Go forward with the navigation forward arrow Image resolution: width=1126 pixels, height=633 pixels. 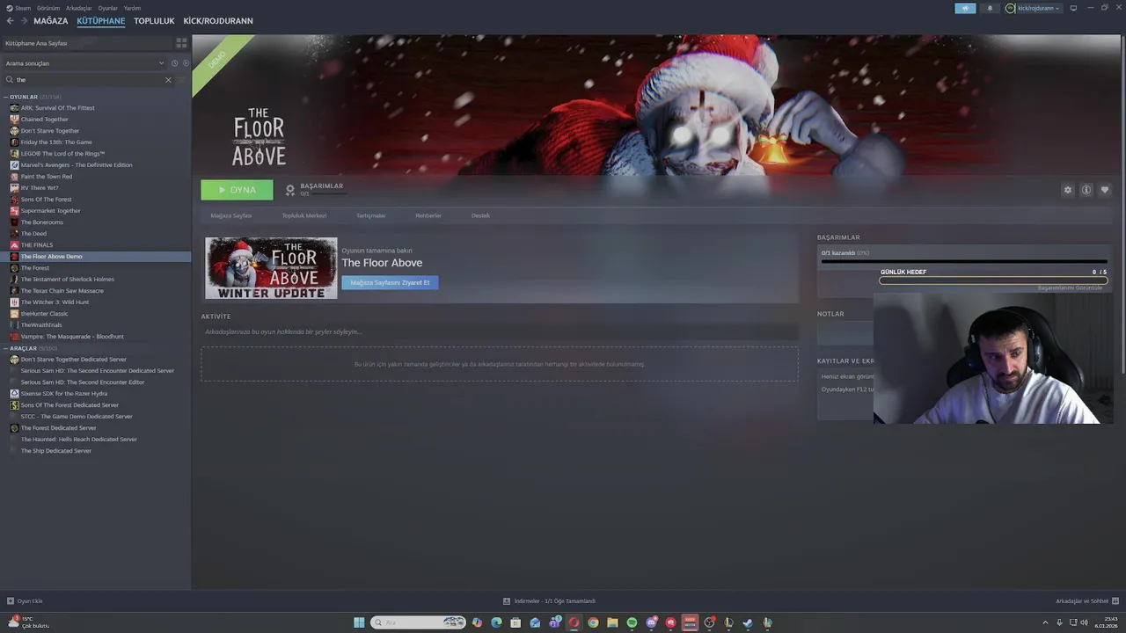(26, 20)
